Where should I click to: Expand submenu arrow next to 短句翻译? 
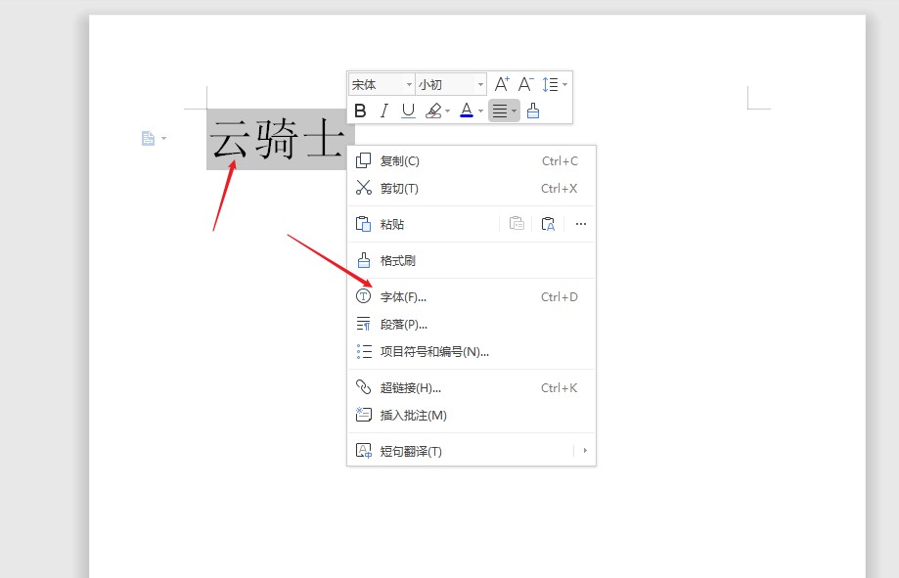pos(585,451)
